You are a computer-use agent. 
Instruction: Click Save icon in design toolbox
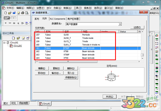[x=23, y=38]
